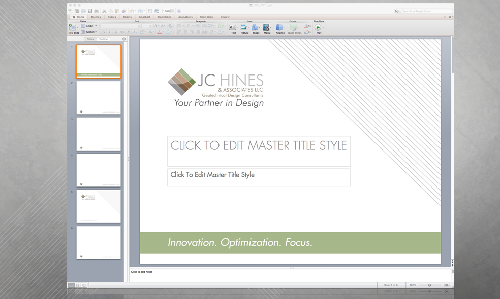
Task: Open the Help purple question mark icon
Action: coord(179,11)
